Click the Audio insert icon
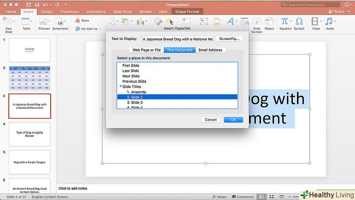Viewport: 355px width, 200px height. (x=330, y=21)
